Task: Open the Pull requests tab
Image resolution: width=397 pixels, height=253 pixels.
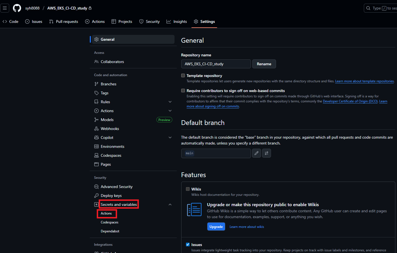Action: [x=64, y=21]
